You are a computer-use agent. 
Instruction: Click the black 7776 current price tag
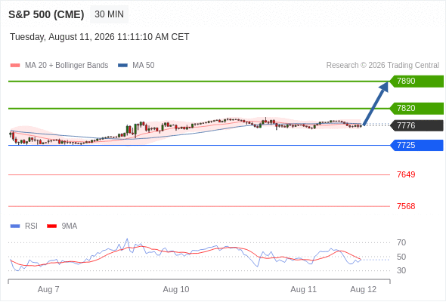417,125
